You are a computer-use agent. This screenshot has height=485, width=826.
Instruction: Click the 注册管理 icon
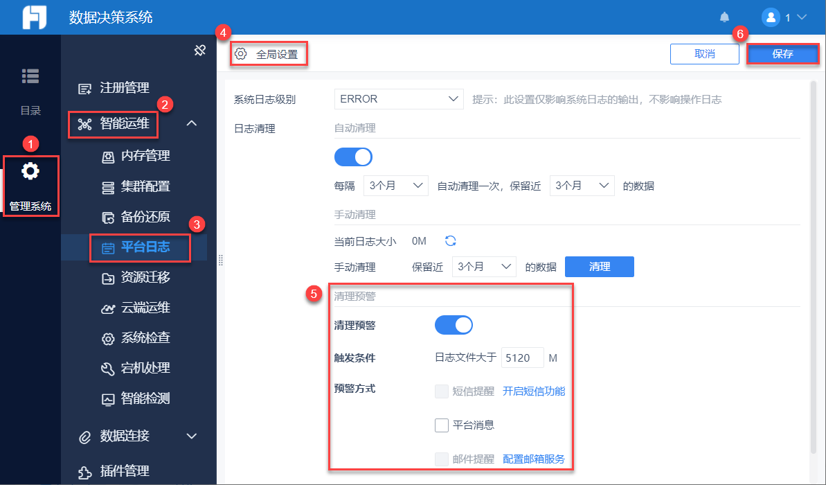click(x=84, y=89)
